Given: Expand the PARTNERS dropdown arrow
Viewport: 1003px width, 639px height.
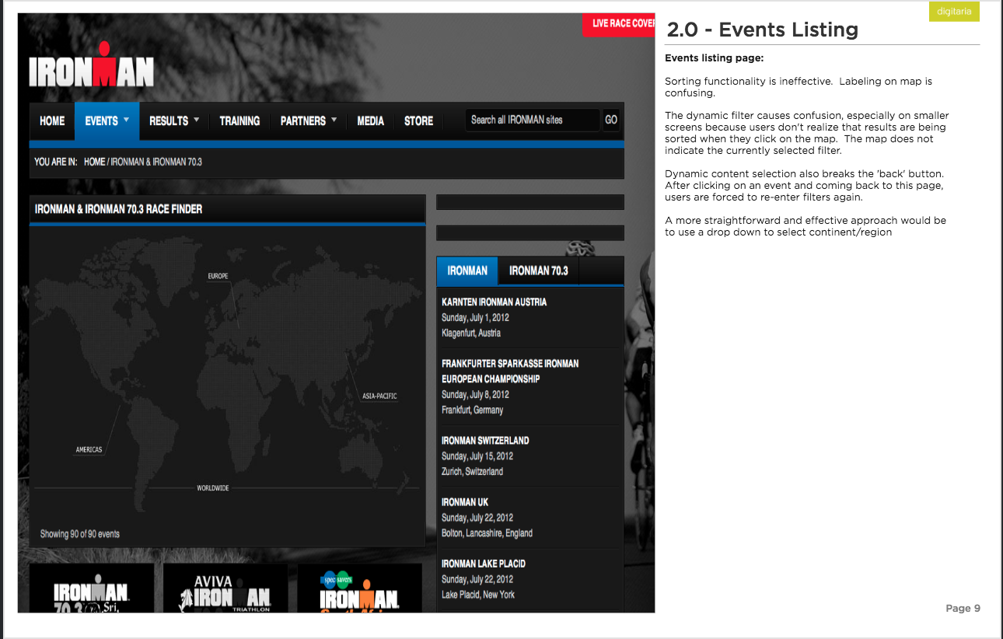Looking at the screenshot, I should tap(334, 120).
